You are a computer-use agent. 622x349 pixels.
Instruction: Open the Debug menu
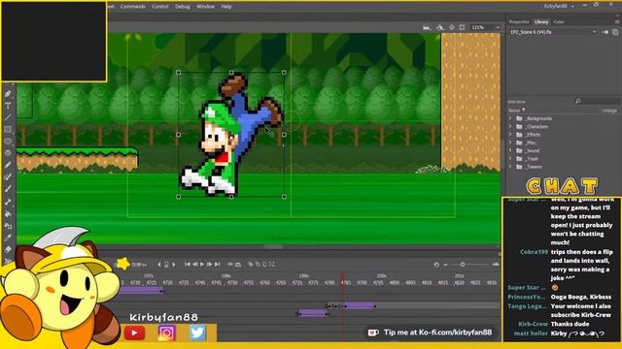click(x=182, y=7)
